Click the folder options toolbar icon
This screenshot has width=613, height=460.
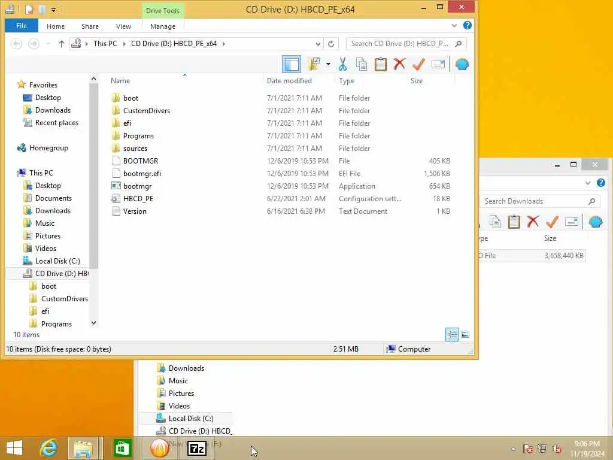click(x=314, y=64)
